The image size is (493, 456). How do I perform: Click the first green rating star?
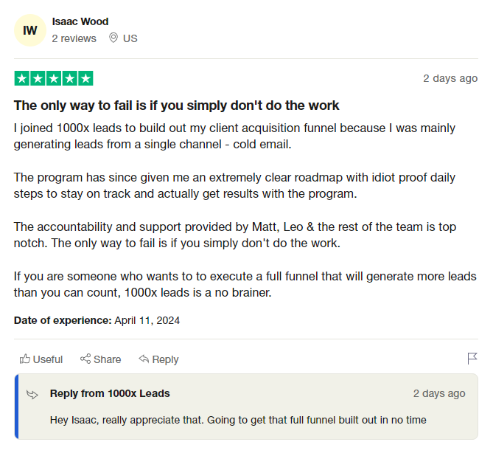click(x=22, y=78)
